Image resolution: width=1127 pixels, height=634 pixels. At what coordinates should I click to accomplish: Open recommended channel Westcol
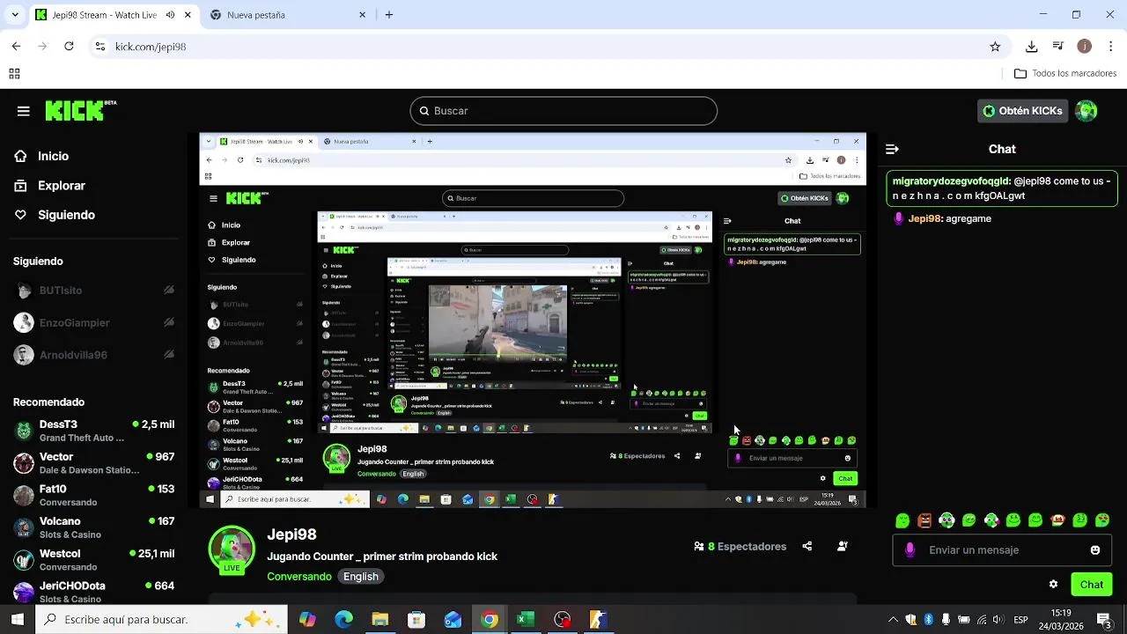(x=93, y=560)
